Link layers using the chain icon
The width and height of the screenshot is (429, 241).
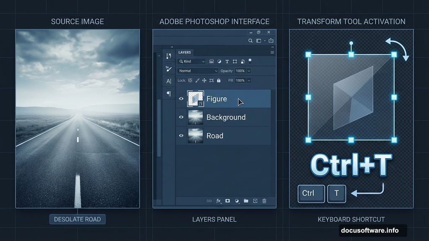click(x=209, y=202)
